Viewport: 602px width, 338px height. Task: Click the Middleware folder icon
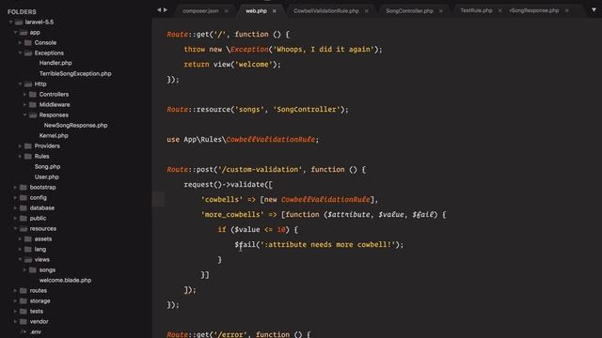(33, 104)
